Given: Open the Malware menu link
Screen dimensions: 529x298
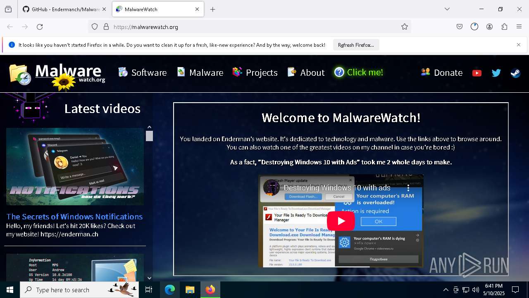Looking at the screenshot, I should click(200, 72).
